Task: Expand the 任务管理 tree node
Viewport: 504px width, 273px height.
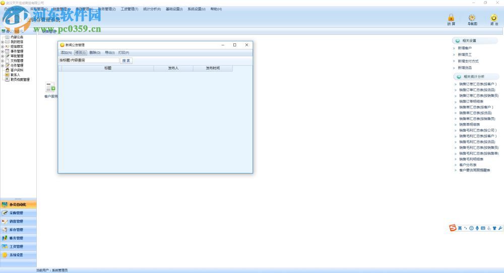Action: (3, 66)
